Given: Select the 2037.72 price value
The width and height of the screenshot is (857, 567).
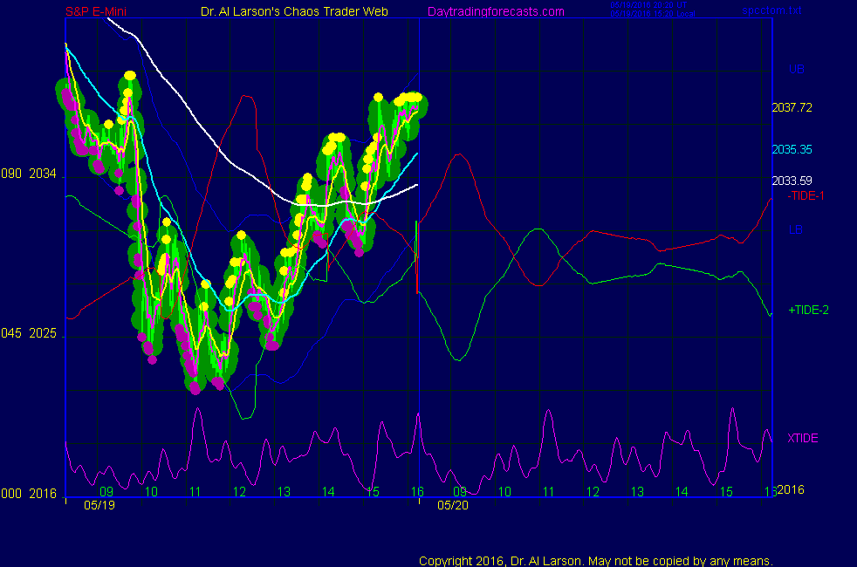Looking at the screenshot, I should [792, 107].
